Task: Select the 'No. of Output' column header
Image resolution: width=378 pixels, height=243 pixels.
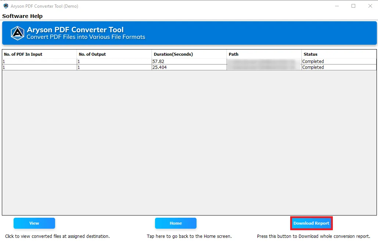Action: pyautogui.click(x=114, y=54)
